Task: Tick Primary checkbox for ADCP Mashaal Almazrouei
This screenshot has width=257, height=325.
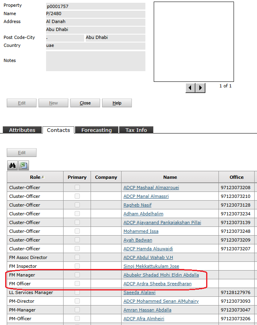Action: tap(77, 188)
